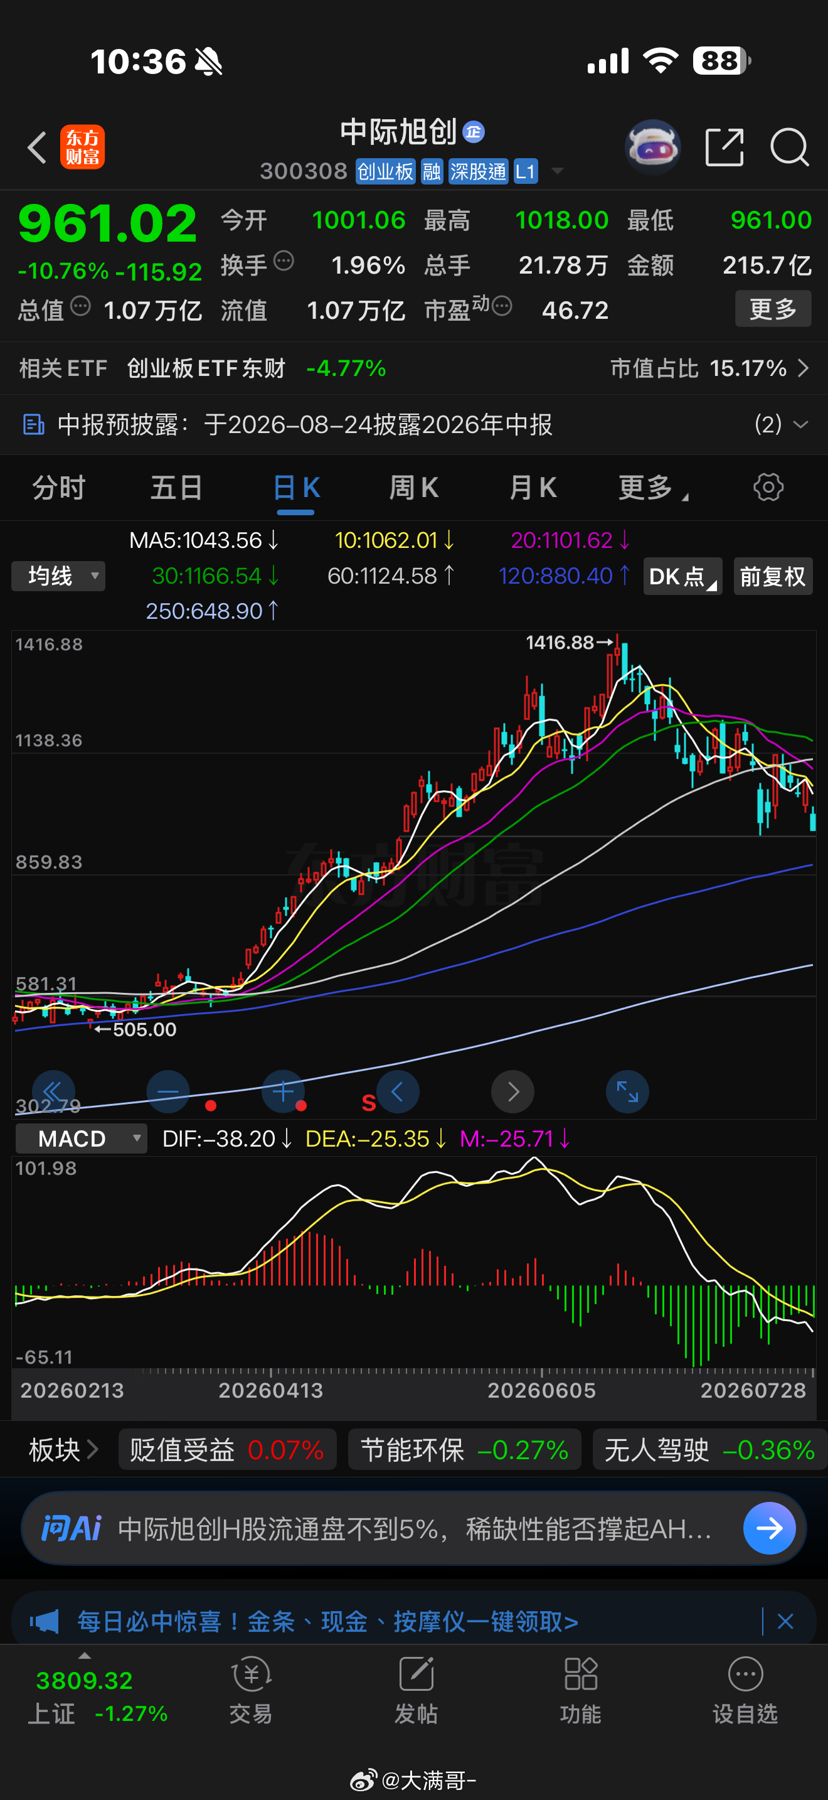The width and height of the screenshot is (828, 1800).
Task: Tap the 20260605 date label
Action: click(541, 1390)
